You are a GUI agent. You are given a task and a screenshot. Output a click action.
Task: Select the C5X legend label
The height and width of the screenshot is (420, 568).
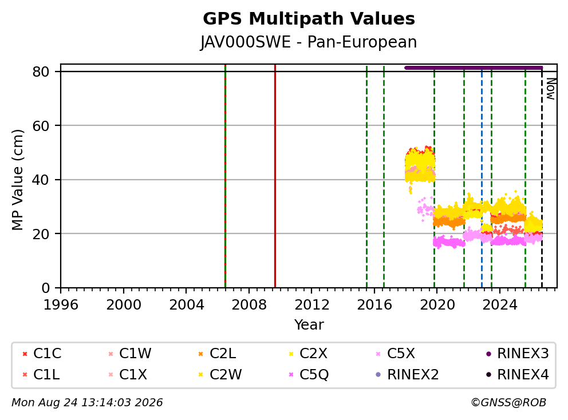401,354
